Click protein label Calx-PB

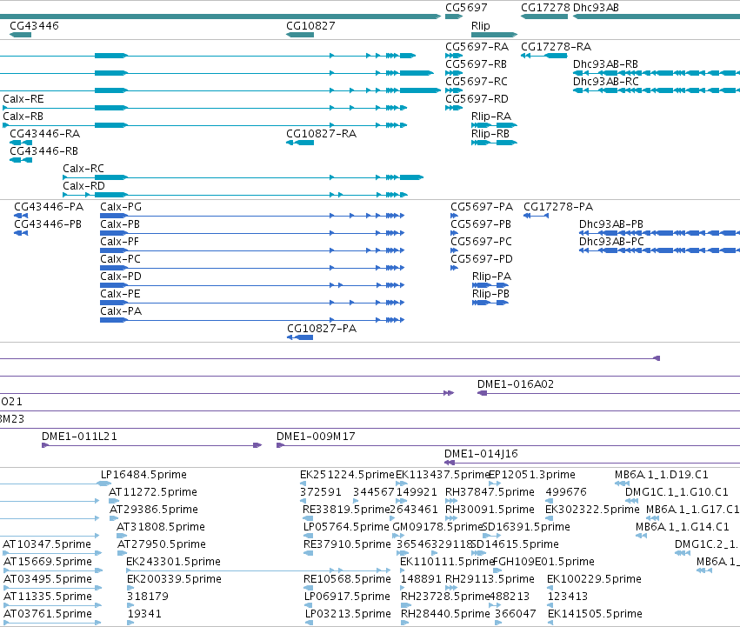click(120, 224)
